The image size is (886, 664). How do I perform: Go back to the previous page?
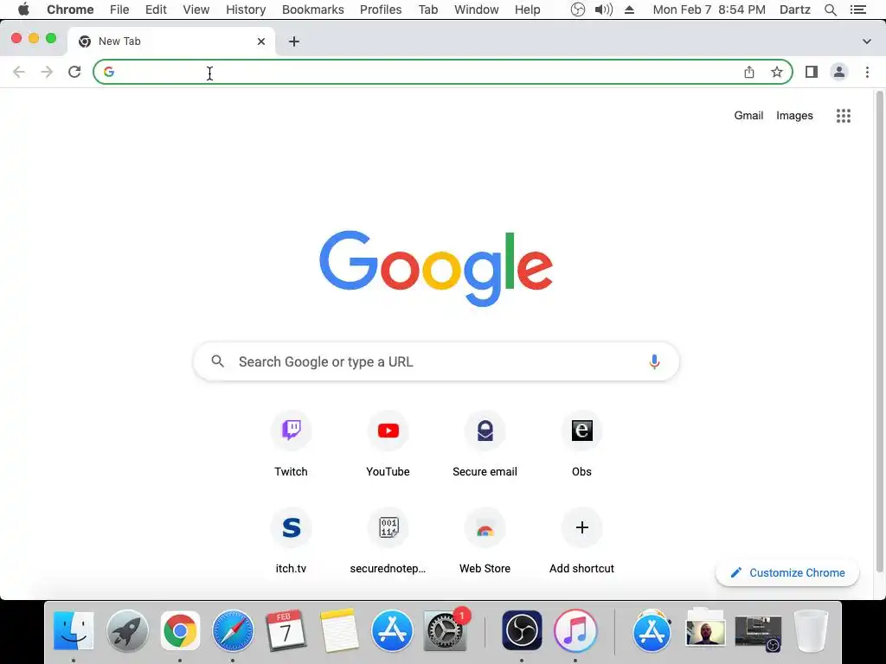pos(19,72)
